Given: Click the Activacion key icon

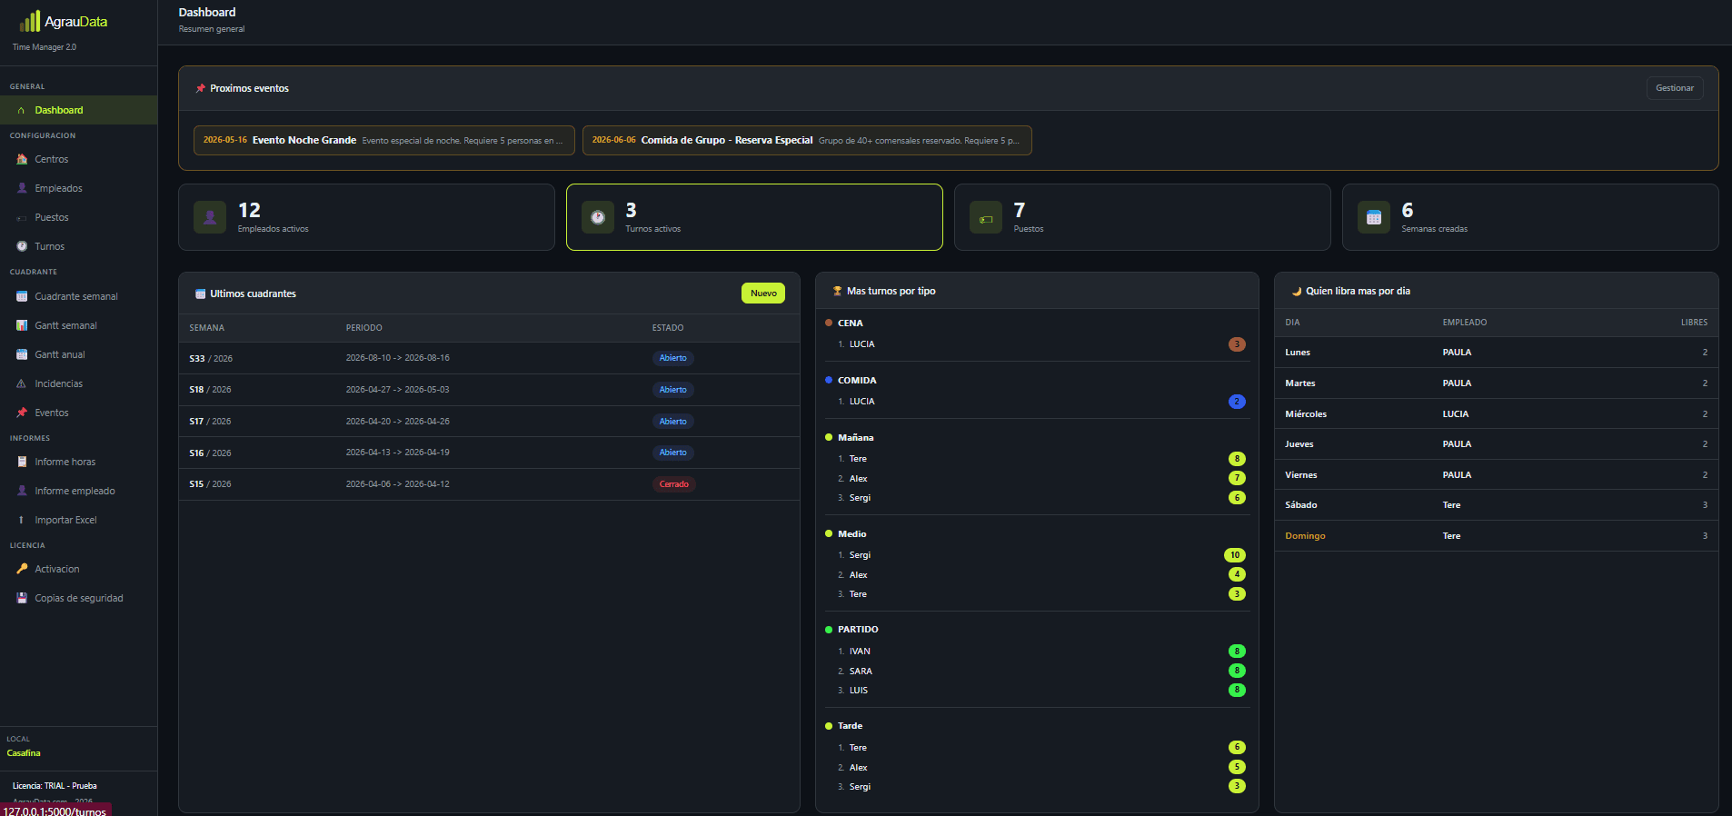Looking at the screenshot, I should (22, 569).
